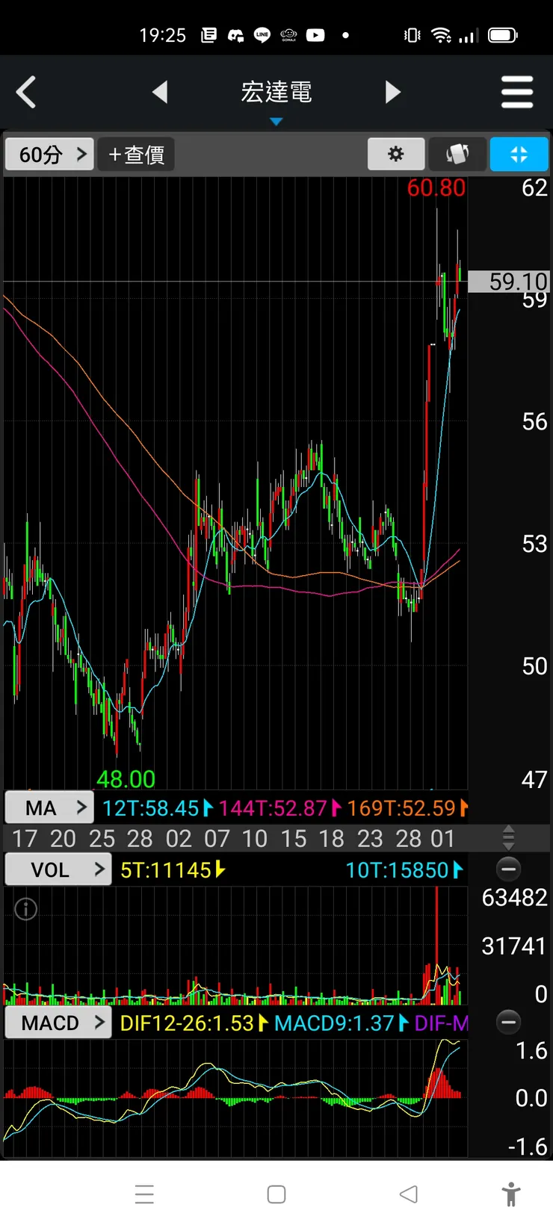The height and width of the screenshot is (1228, 553).
Task: Open stock selector under 宏達電 title
Action: click(276, 121)
